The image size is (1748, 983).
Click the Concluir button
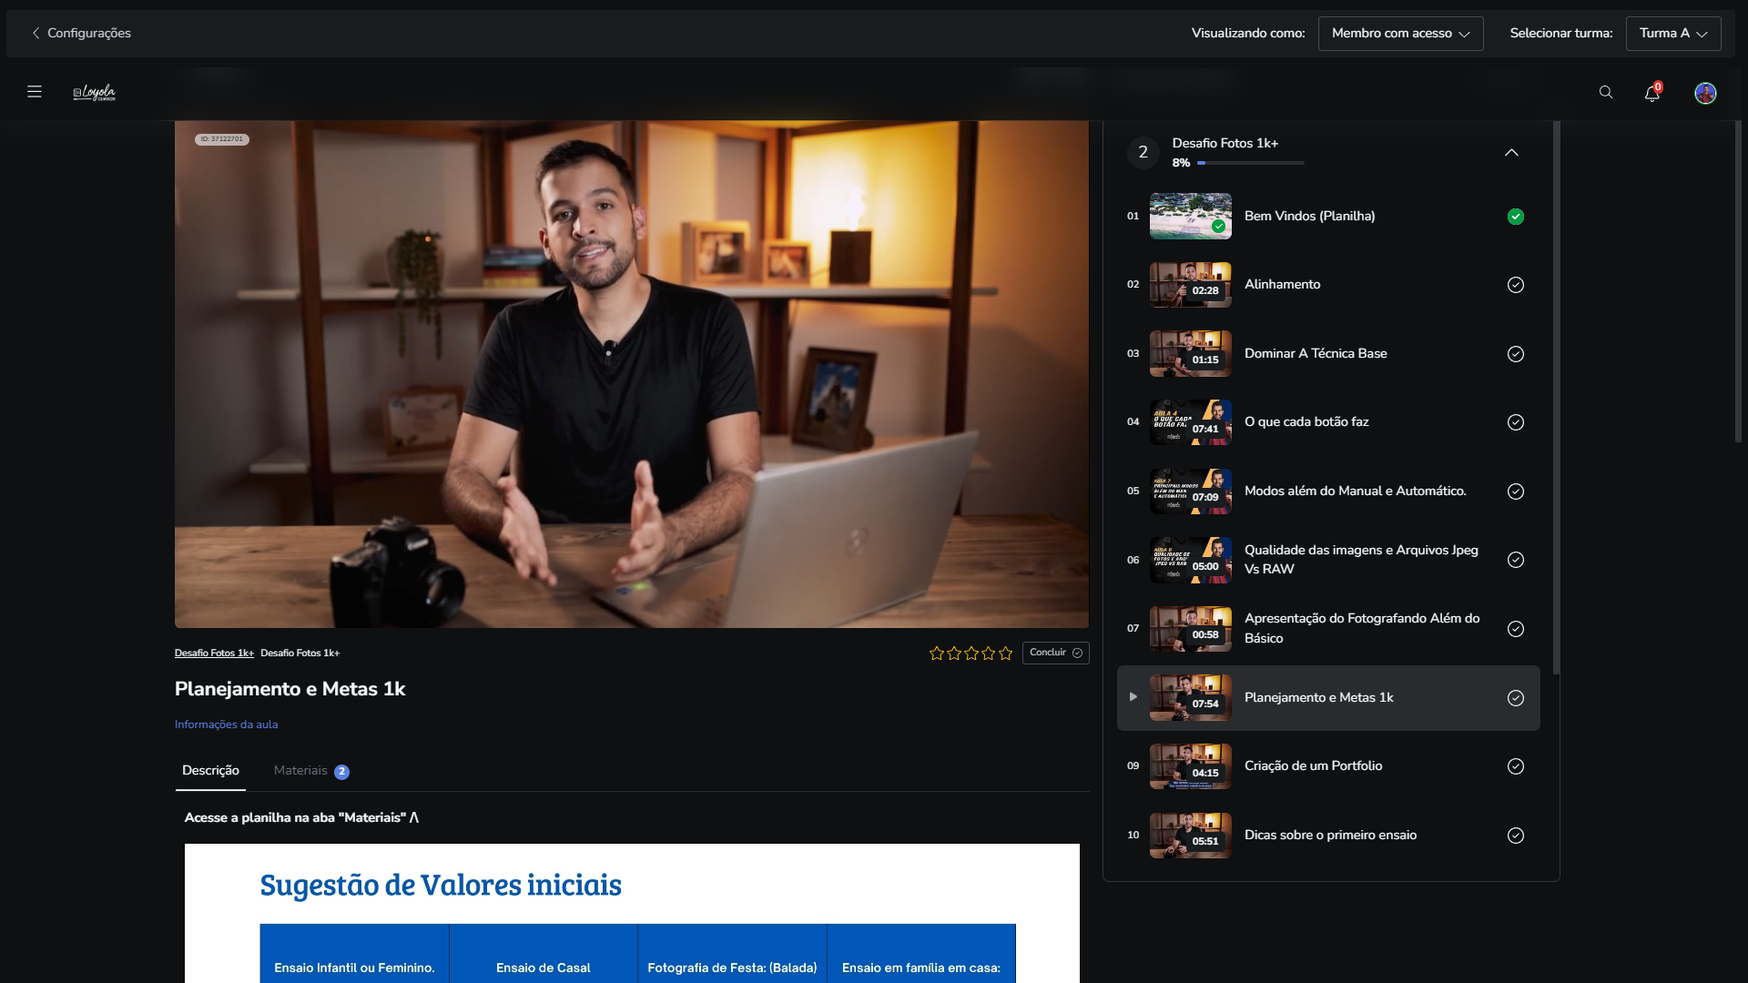(1055, 653)
